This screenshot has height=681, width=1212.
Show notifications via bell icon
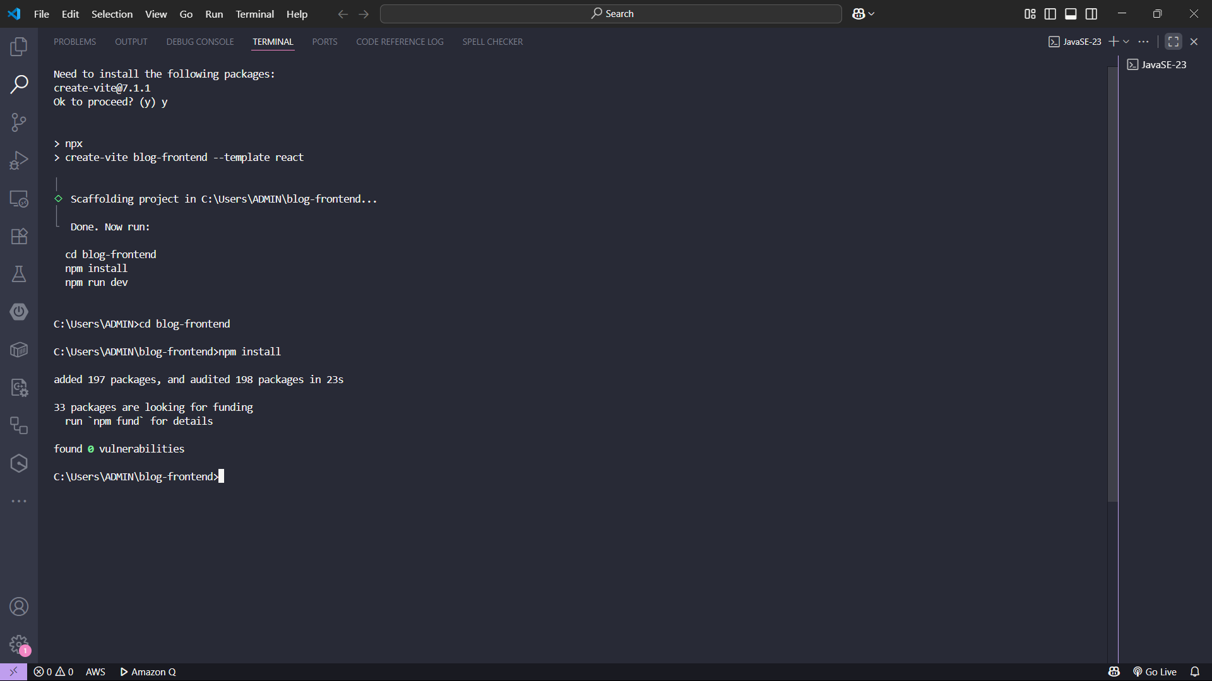[x=1194, y=672]
